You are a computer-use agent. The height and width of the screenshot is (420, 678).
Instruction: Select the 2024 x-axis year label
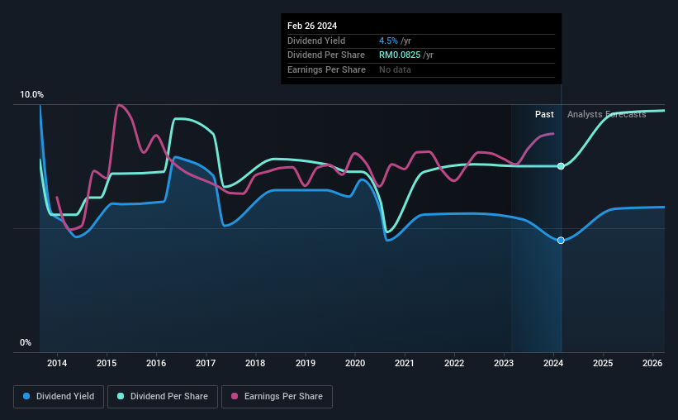(553, 363)
